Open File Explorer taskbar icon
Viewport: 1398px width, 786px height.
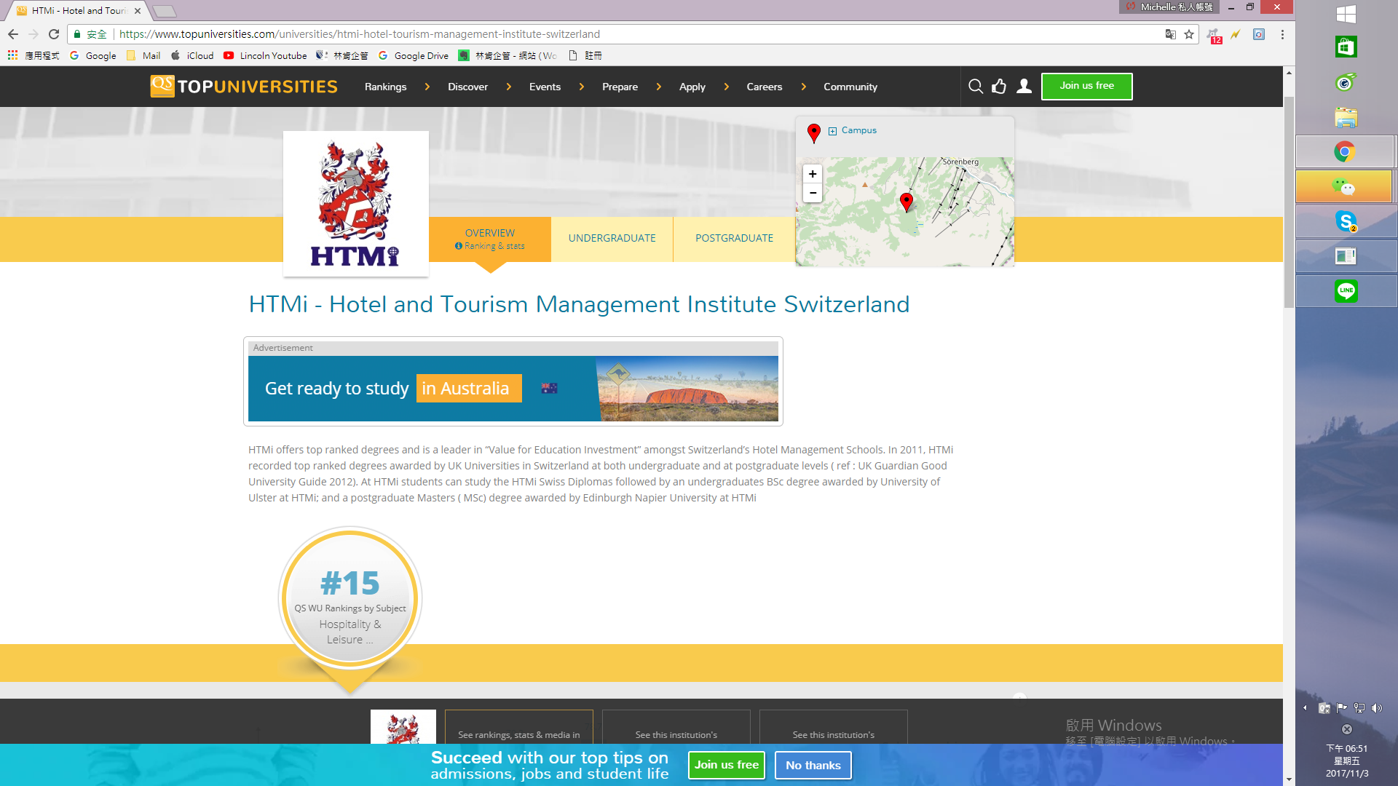click(1346, 117)
